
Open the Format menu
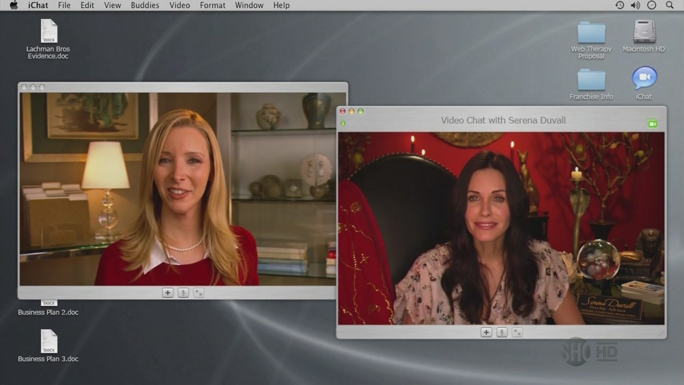click(x=212, y=5)
